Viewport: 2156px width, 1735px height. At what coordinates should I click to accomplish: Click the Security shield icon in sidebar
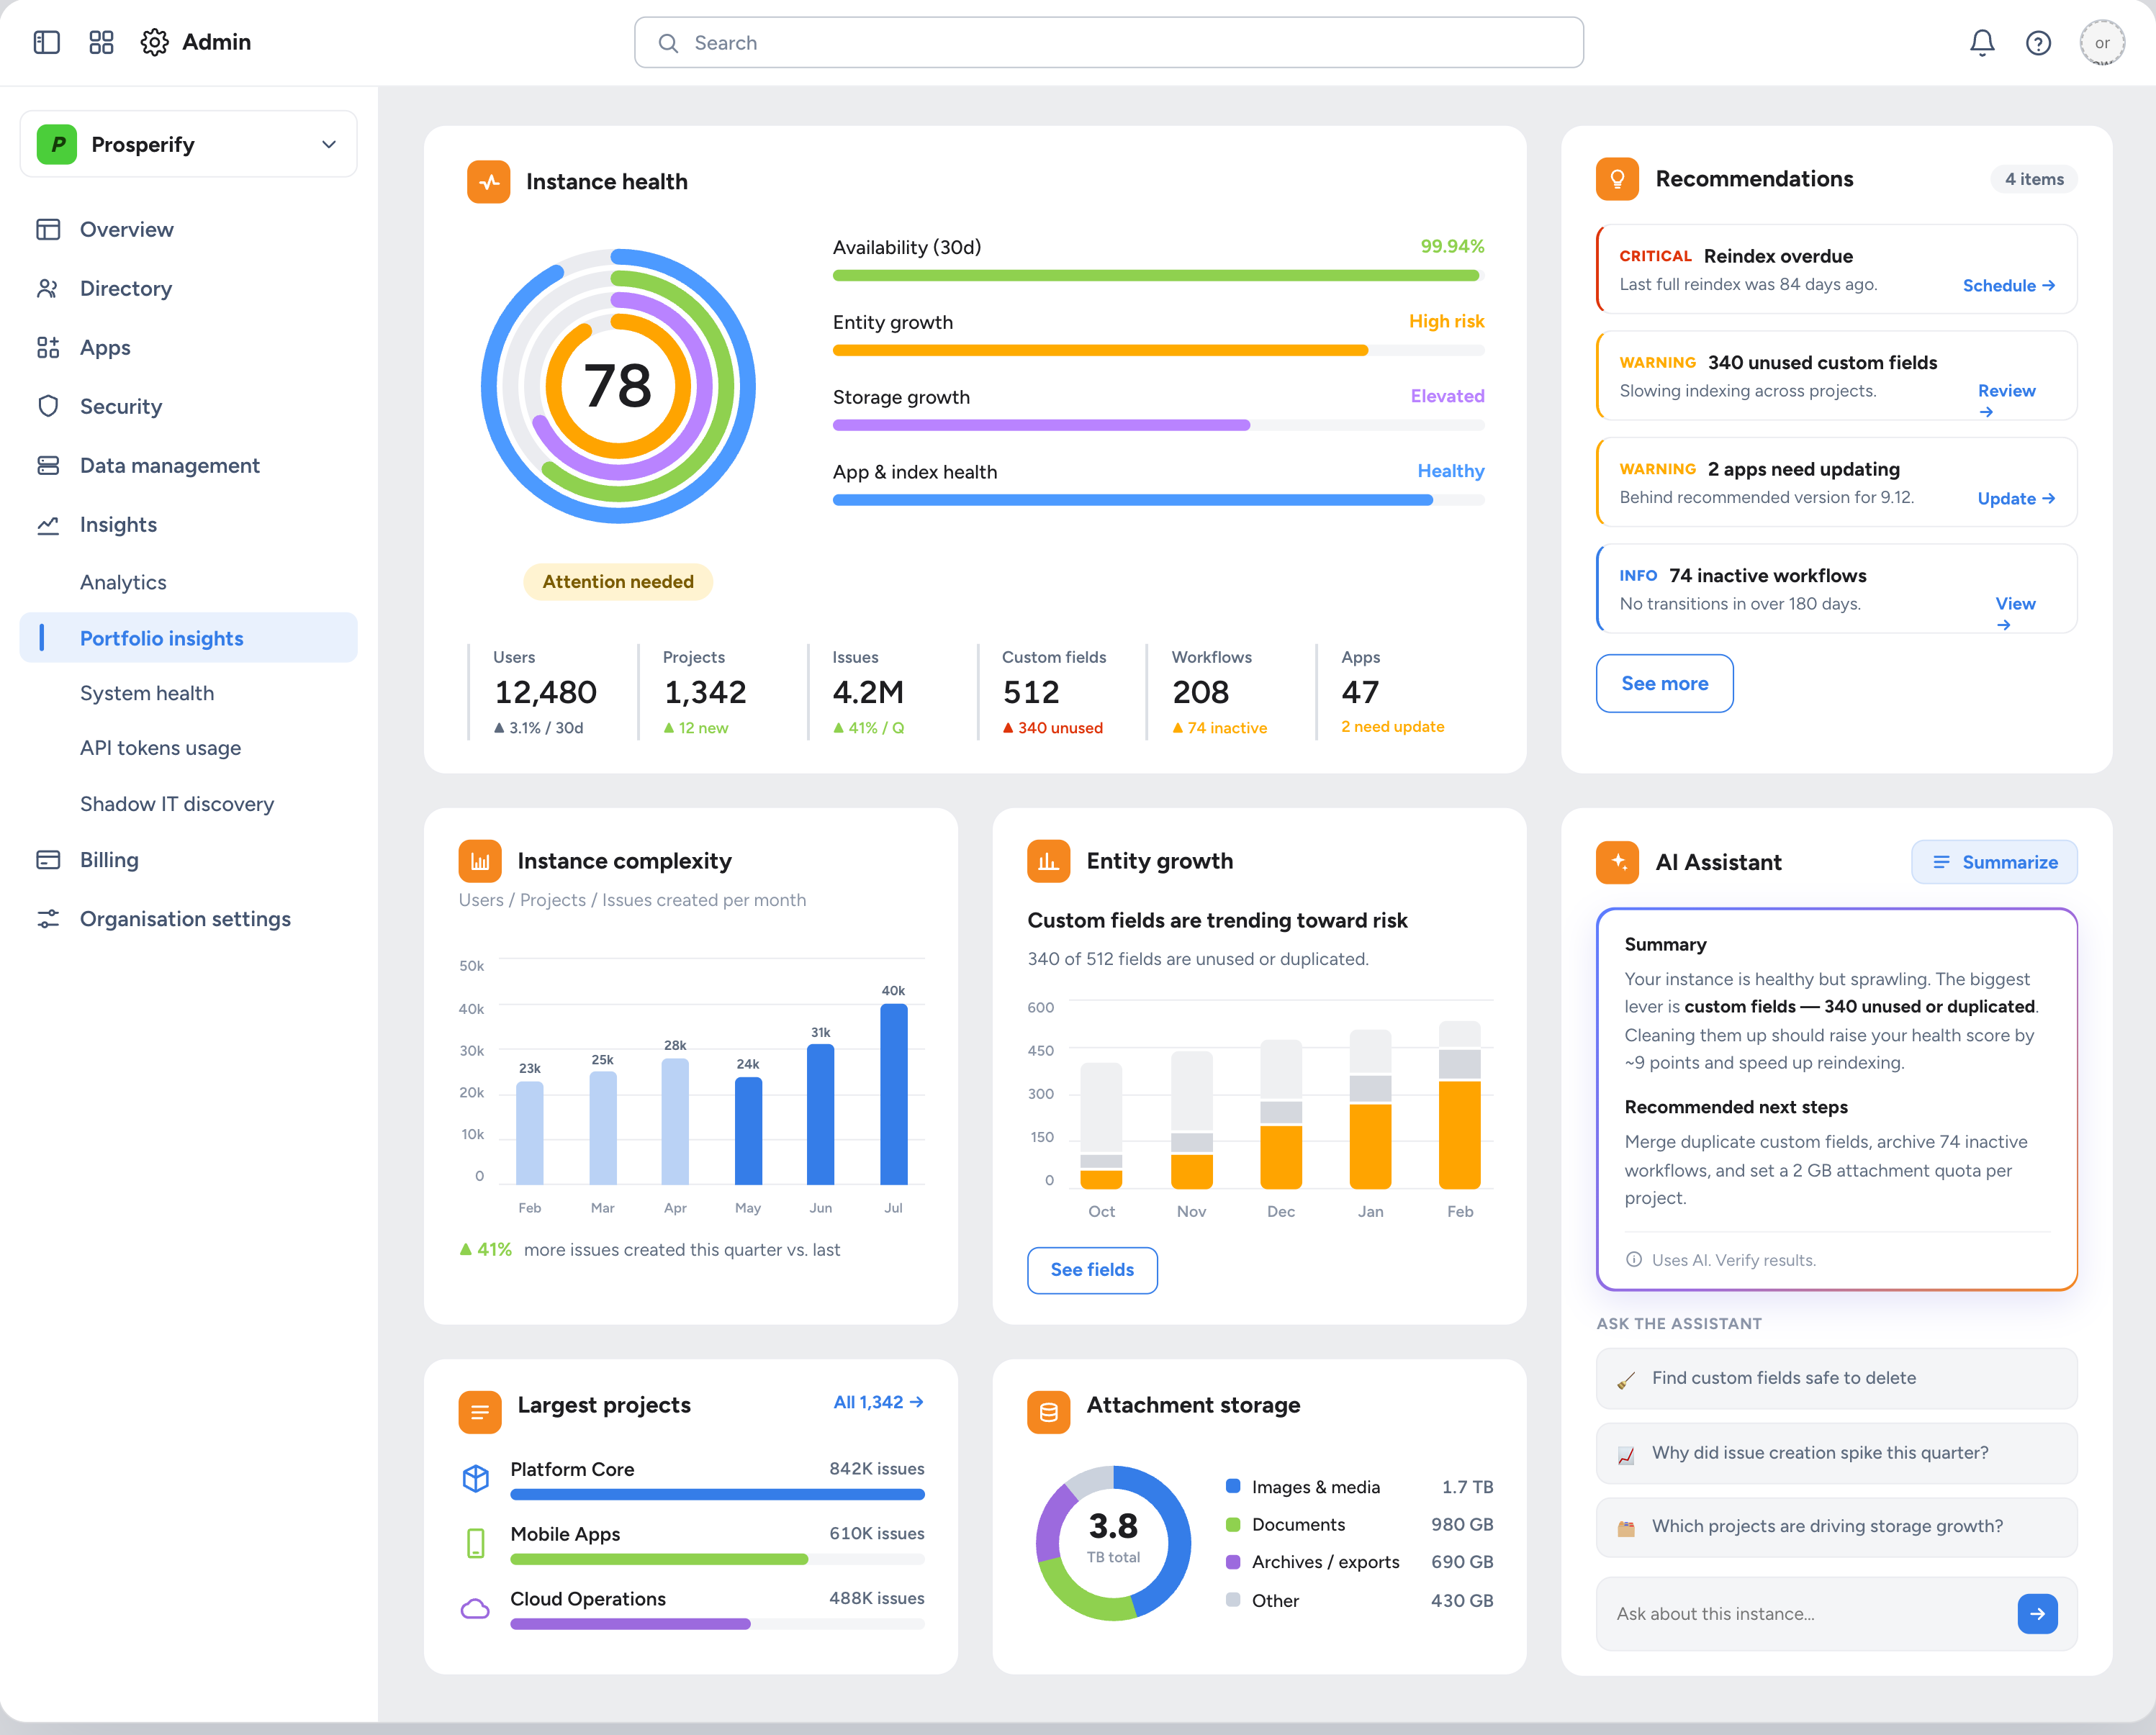point(48,406)
